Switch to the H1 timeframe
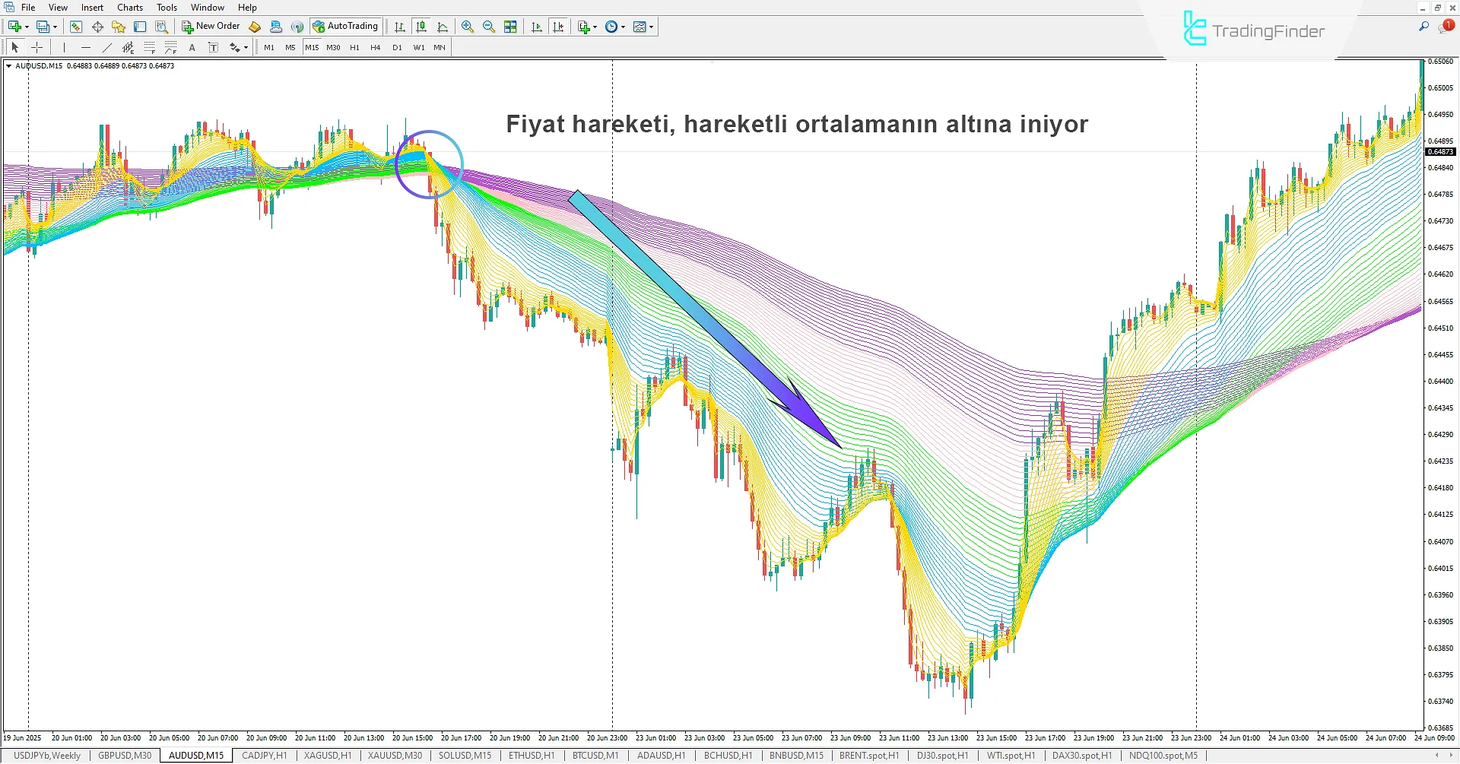This screenshot has width=1460, height=764. tap(354, 47)
